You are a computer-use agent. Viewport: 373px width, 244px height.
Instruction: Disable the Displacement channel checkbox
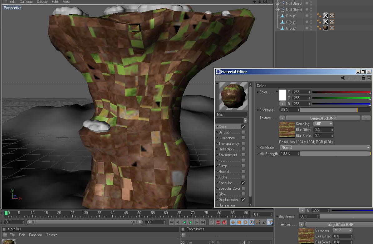[243, 199]
